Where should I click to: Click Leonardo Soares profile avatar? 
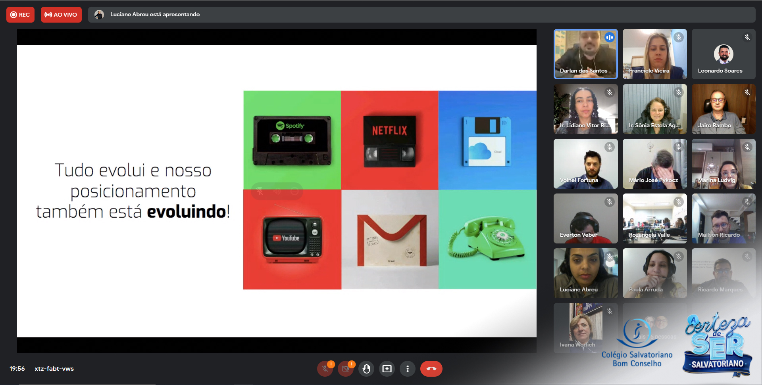tap(724, 54)
